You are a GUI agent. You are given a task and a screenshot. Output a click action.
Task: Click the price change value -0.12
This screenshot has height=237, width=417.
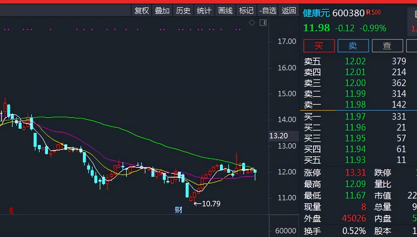click(345, 28)
